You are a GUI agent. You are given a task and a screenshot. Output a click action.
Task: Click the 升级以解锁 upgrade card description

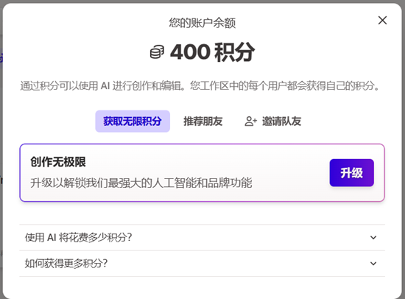coord(141,183)
